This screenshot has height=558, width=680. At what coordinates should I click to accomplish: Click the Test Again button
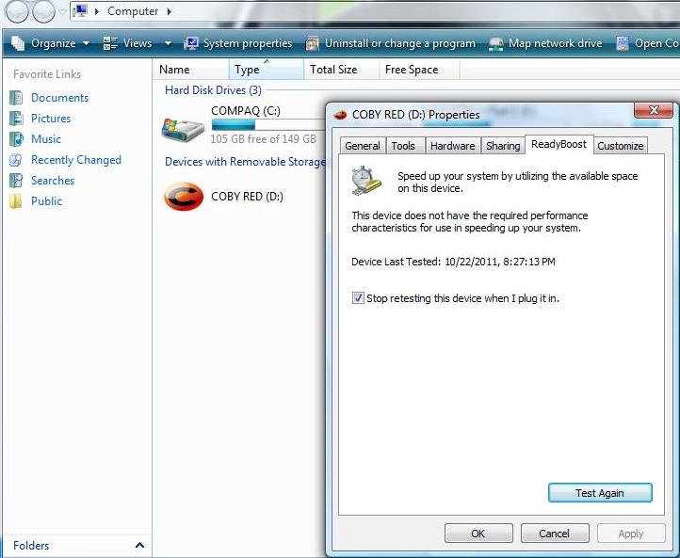click(600, 493)
